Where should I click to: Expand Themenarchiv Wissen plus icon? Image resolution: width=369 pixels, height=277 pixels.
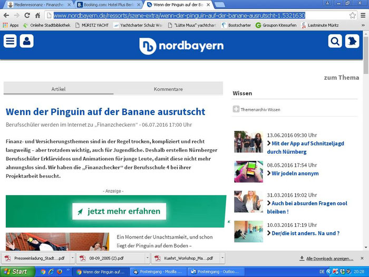[x=236, y=109]
